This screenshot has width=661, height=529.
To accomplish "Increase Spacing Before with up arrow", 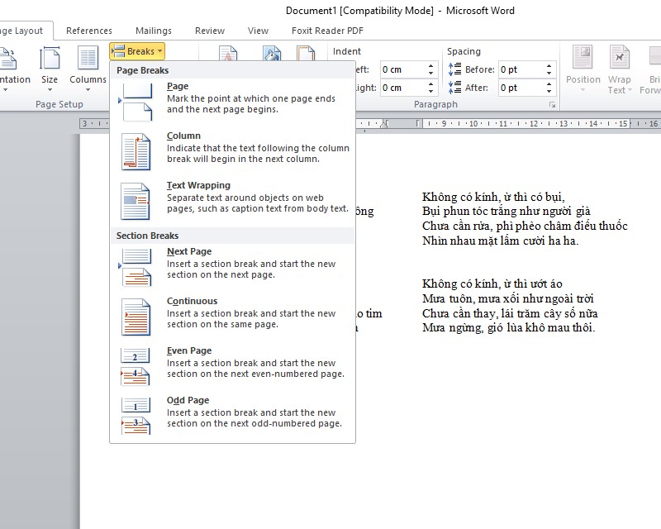I will pyautogui.click(x=549, y=66).
